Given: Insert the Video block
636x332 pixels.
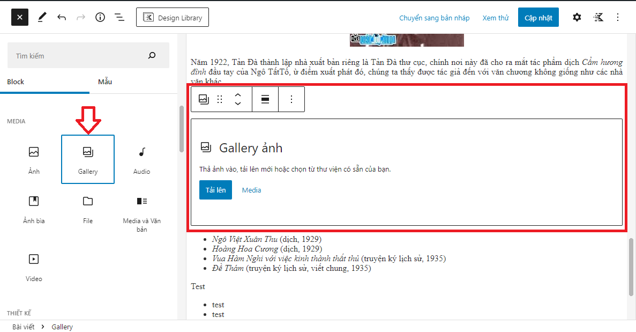Looking at the screenshot, I should click(x=34, y=267).
